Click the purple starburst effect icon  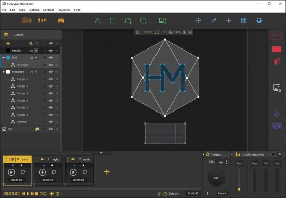point(277,114)
